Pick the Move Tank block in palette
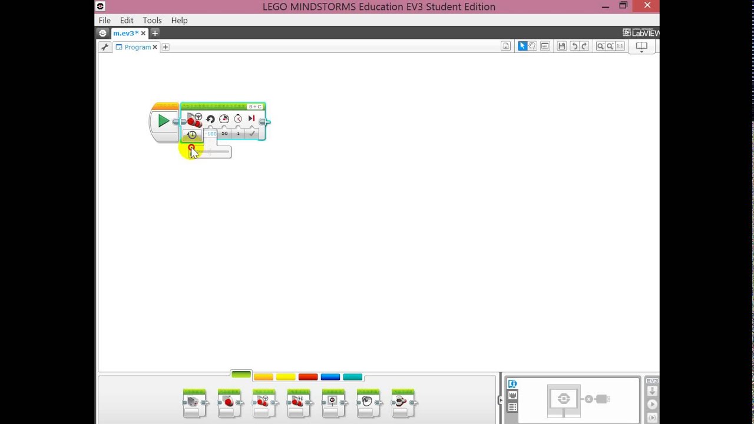The width and height of the screenshot is (754, 424). pyautogui.click(x=299, y=403)
